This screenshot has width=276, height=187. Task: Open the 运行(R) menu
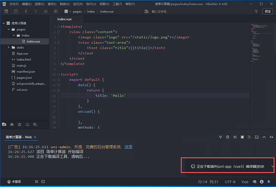pyautogui.click(x=78, y=4)
